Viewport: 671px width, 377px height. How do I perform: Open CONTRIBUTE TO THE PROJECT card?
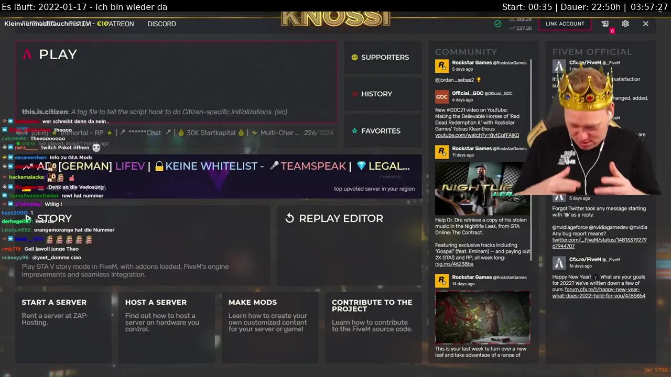pyautogui.click(x=373, y=327)
